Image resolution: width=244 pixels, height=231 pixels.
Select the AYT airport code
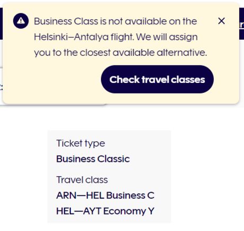[92, 211]
